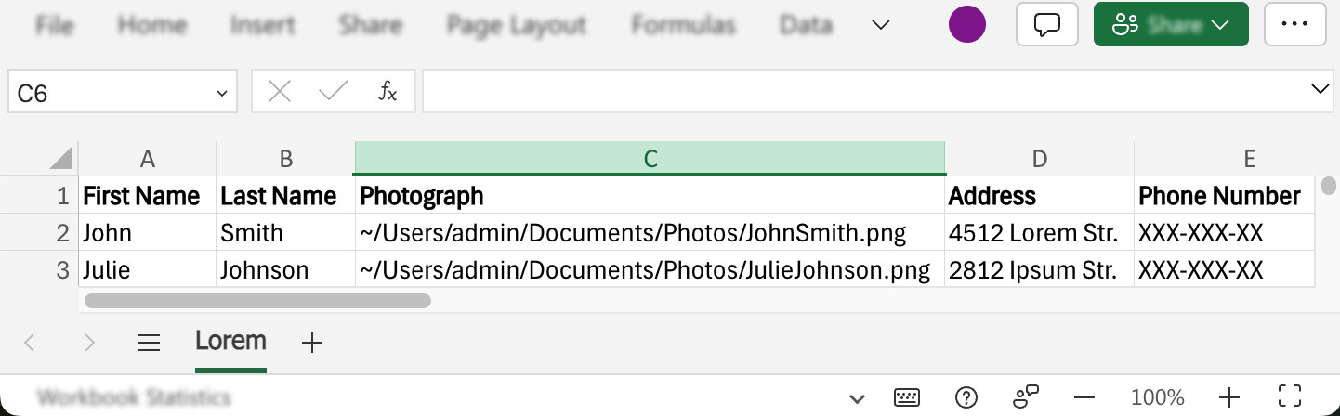Screen dimensions: 1340x416
Task: Zoom out using the minus button
Action: (1084, 398)
